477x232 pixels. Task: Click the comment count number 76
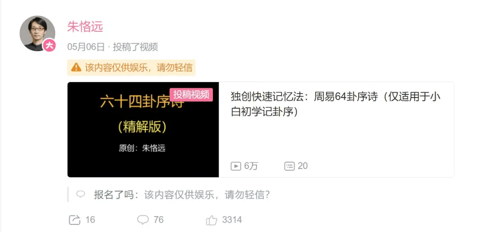tap(159, 220)
